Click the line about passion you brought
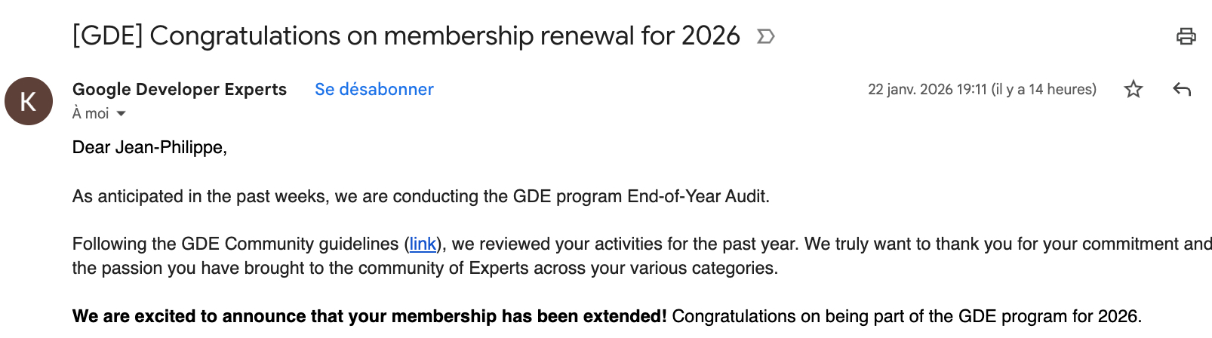 coord(425,269)
